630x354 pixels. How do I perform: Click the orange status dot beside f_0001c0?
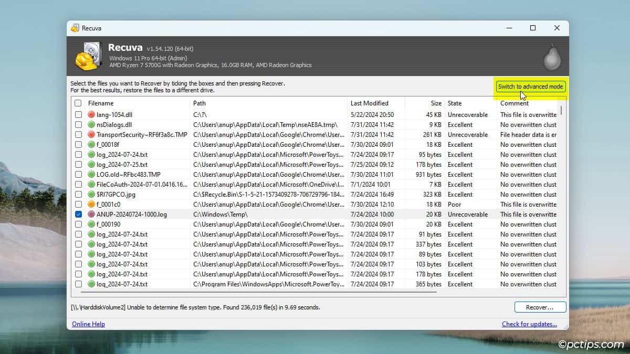tap(91, 205)
